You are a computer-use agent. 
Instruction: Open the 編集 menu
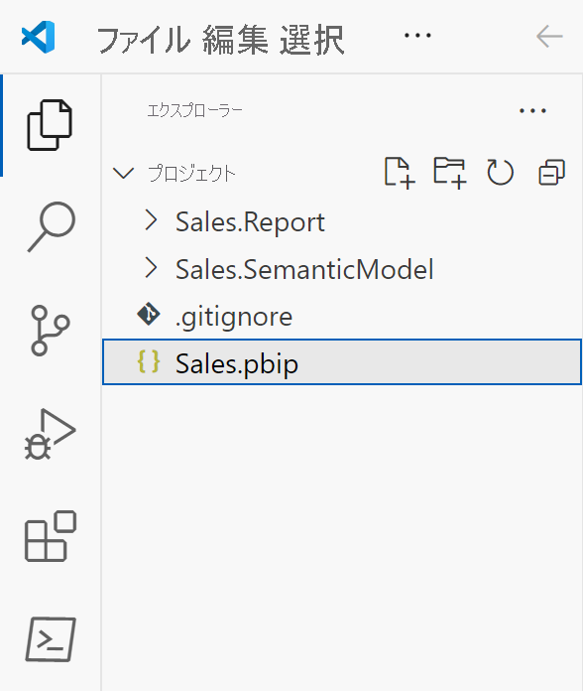tap(235, 40)
